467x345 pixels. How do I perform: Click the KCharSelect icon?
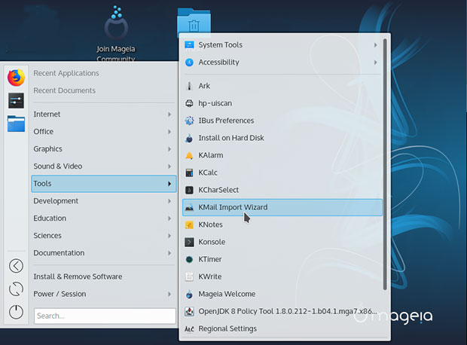(x=189, y=190)
